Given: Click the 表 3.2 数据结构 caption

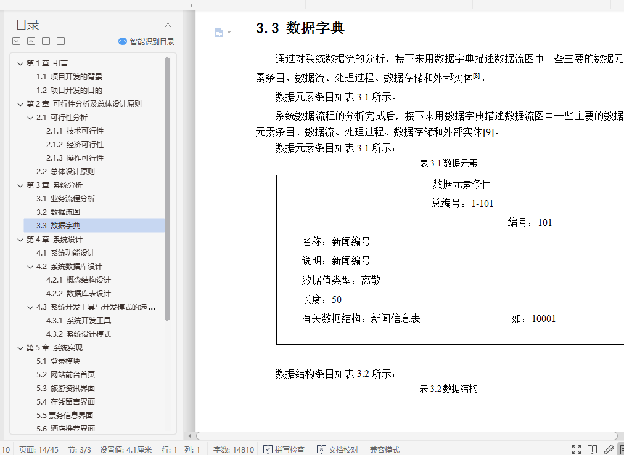Looking at the screenshot, I should point(448,389).
